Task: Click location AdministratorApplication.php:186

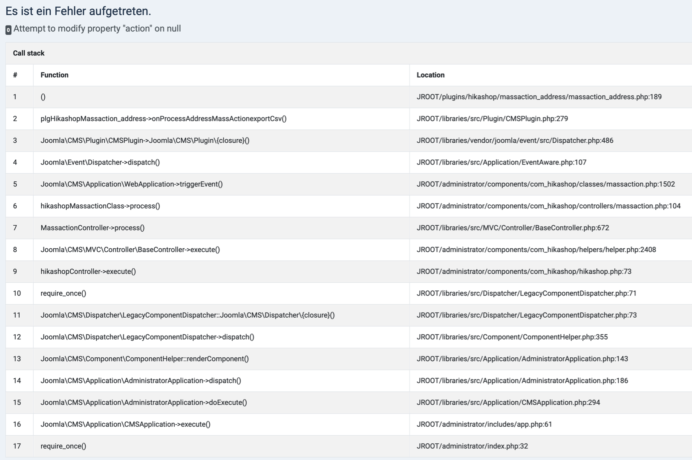Action: point(522,380)
